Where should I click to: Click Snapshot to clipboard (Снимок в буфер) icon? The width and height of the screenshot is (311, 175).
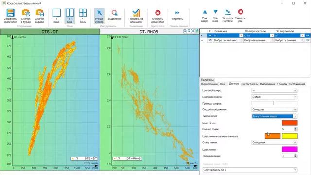pyautogui.click(x=26, y=13)
